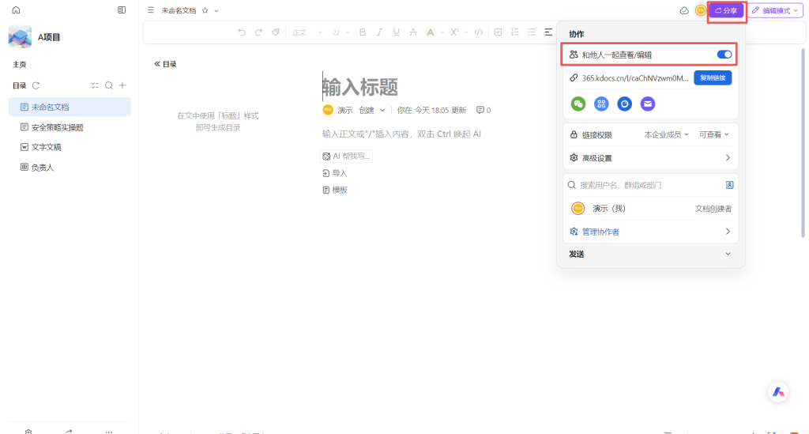Viewport: 809px width, 434px height.
Task: Share via the blue round chat icon
Action: [x=624, y=104]
